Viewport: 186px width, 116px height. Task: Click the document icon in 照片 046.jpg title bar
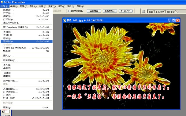point(65,20)
